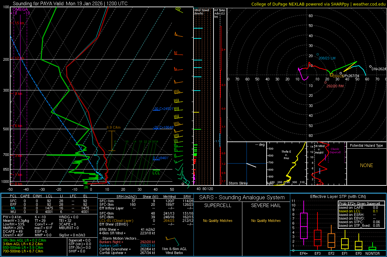Click the orange square mean wind marker

click(332, 75)
